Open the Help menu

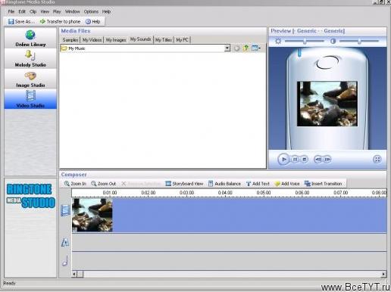click(x=106, y=11)
